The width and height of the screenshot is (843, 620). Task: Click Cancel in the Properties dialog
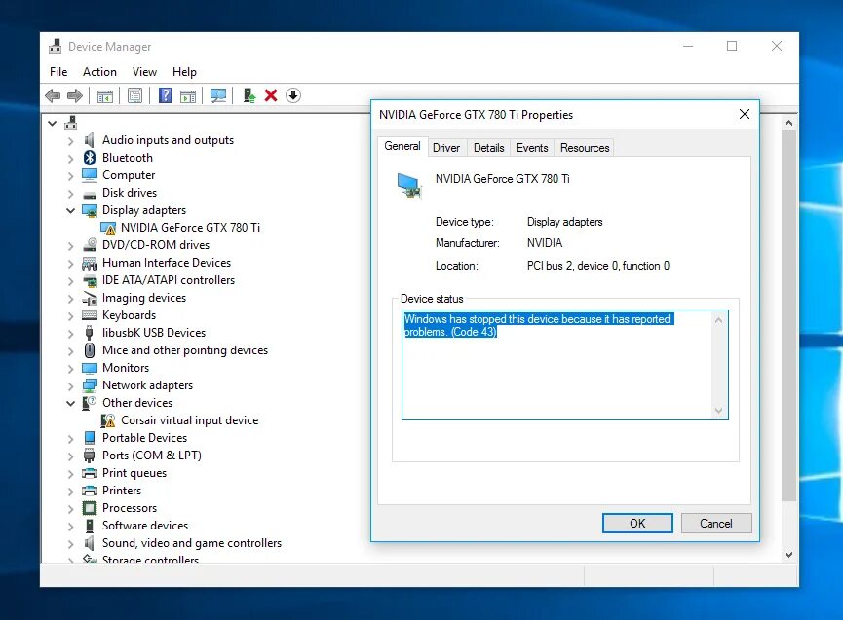click(x=716, y=524)
